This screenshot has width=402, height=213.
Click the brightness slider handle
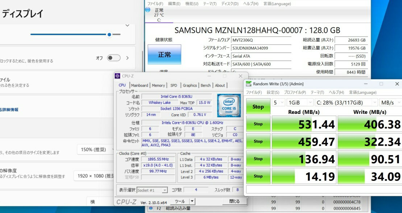[109, 34]
